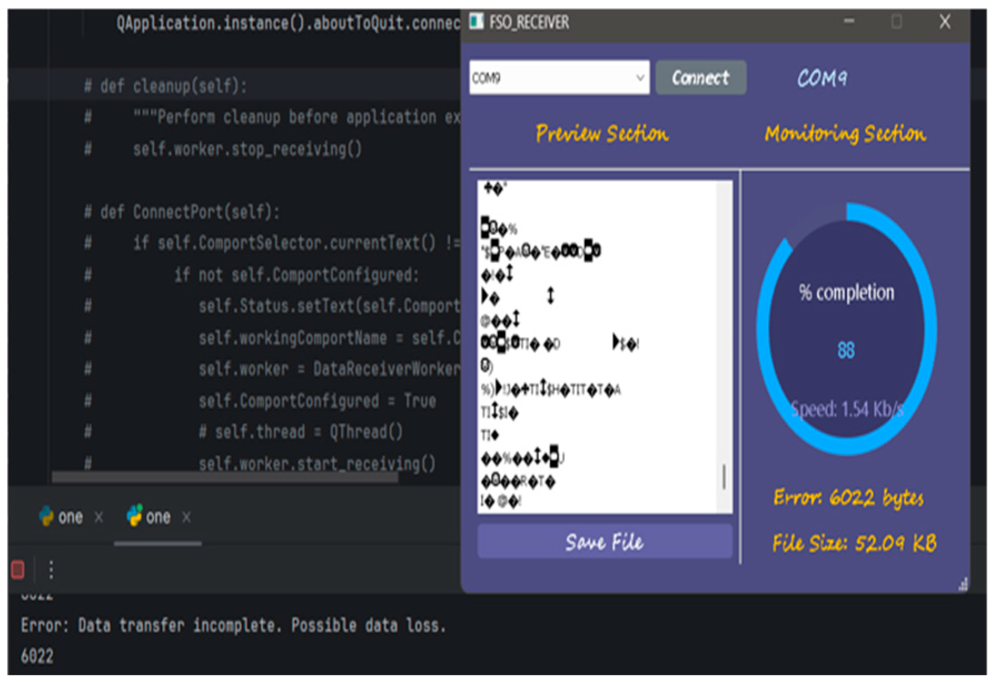Minimize the FSO_RECEIVER window
The width and height of the screenshot is (995, 685).
pos(849,22)
